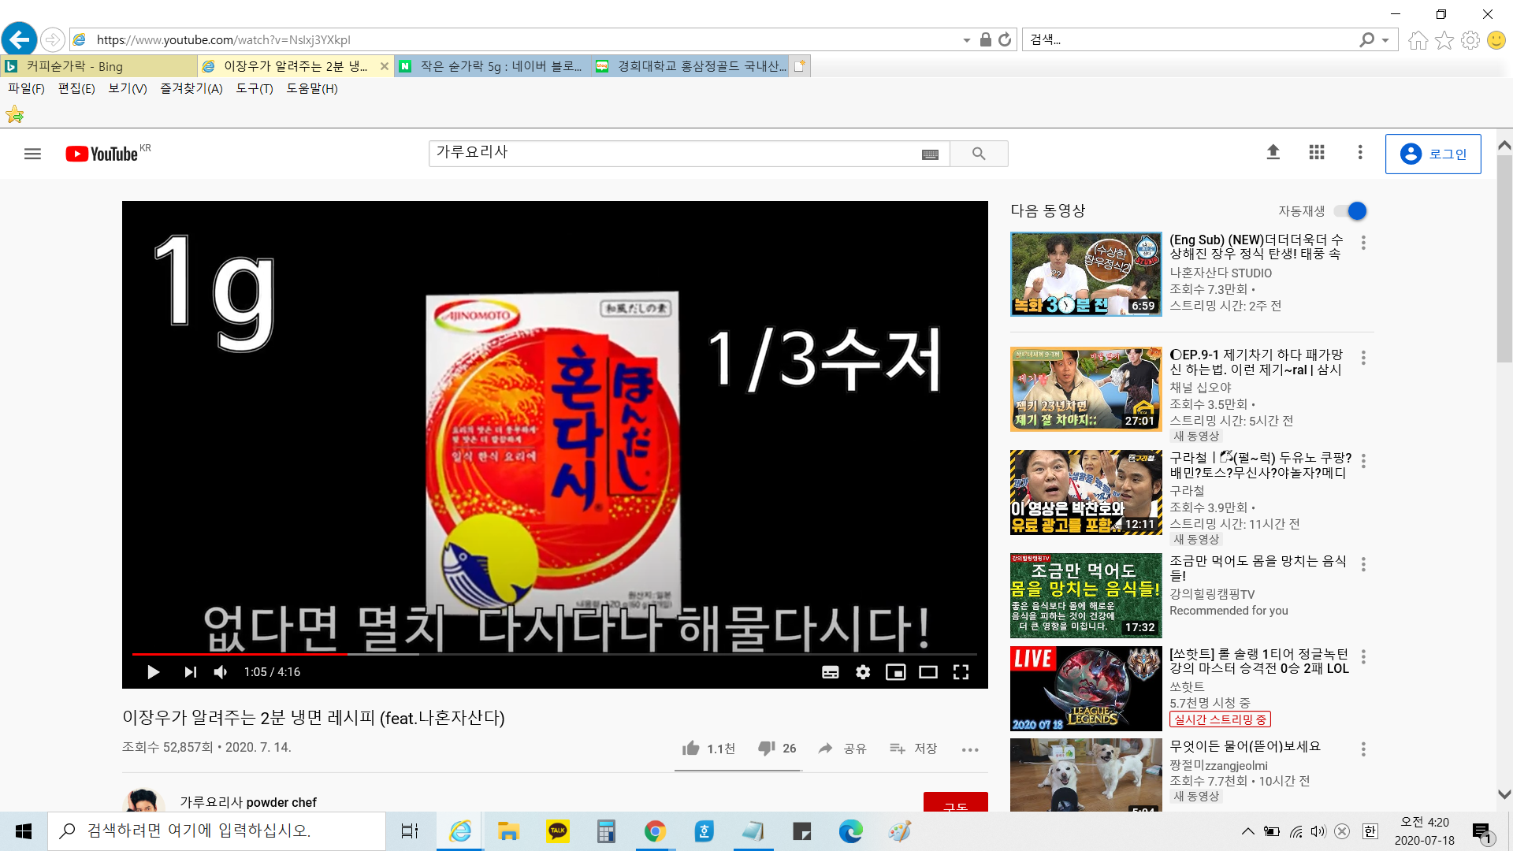Enter fullscreen mode
The height and width of the screenshot is (851, 1513).
pos(961,672)
